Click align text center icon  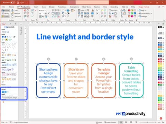click(56, 10)
